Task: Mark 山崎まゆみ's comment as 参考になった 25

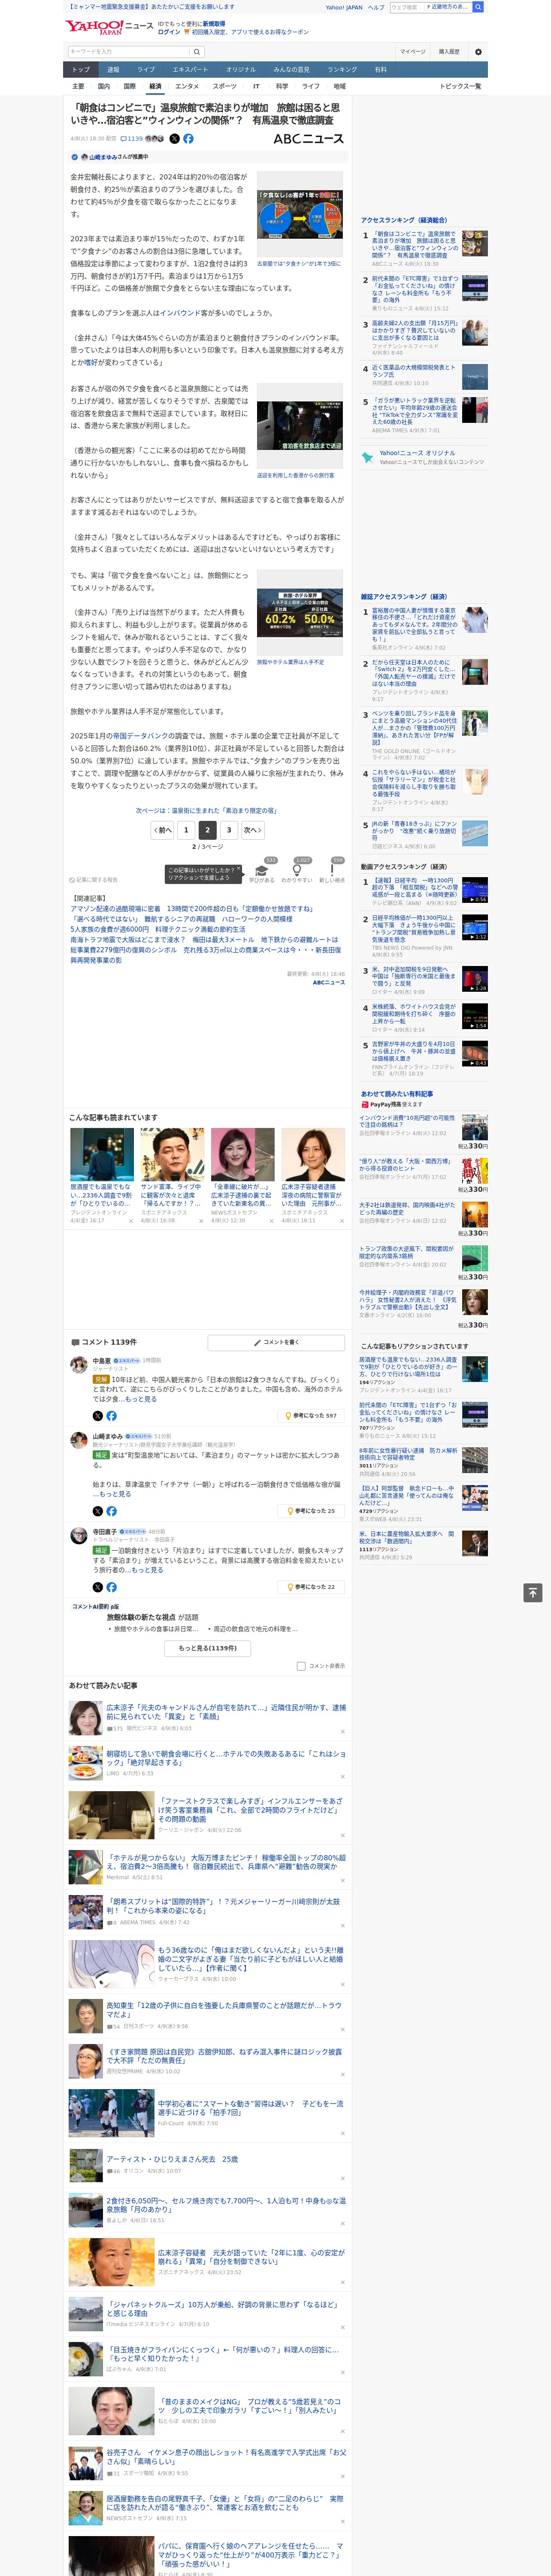Action: (311, 1511)
